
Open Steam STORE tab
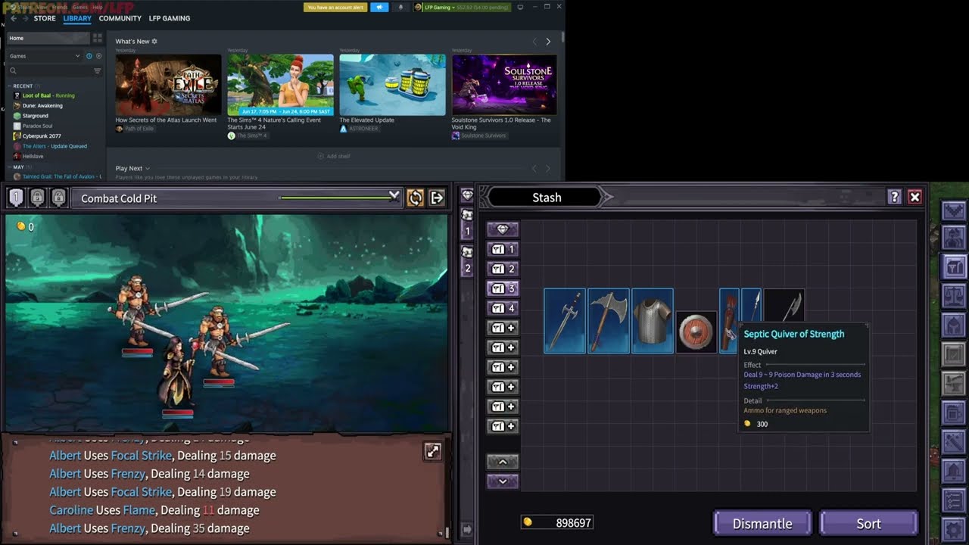click(x=45, y=18)
